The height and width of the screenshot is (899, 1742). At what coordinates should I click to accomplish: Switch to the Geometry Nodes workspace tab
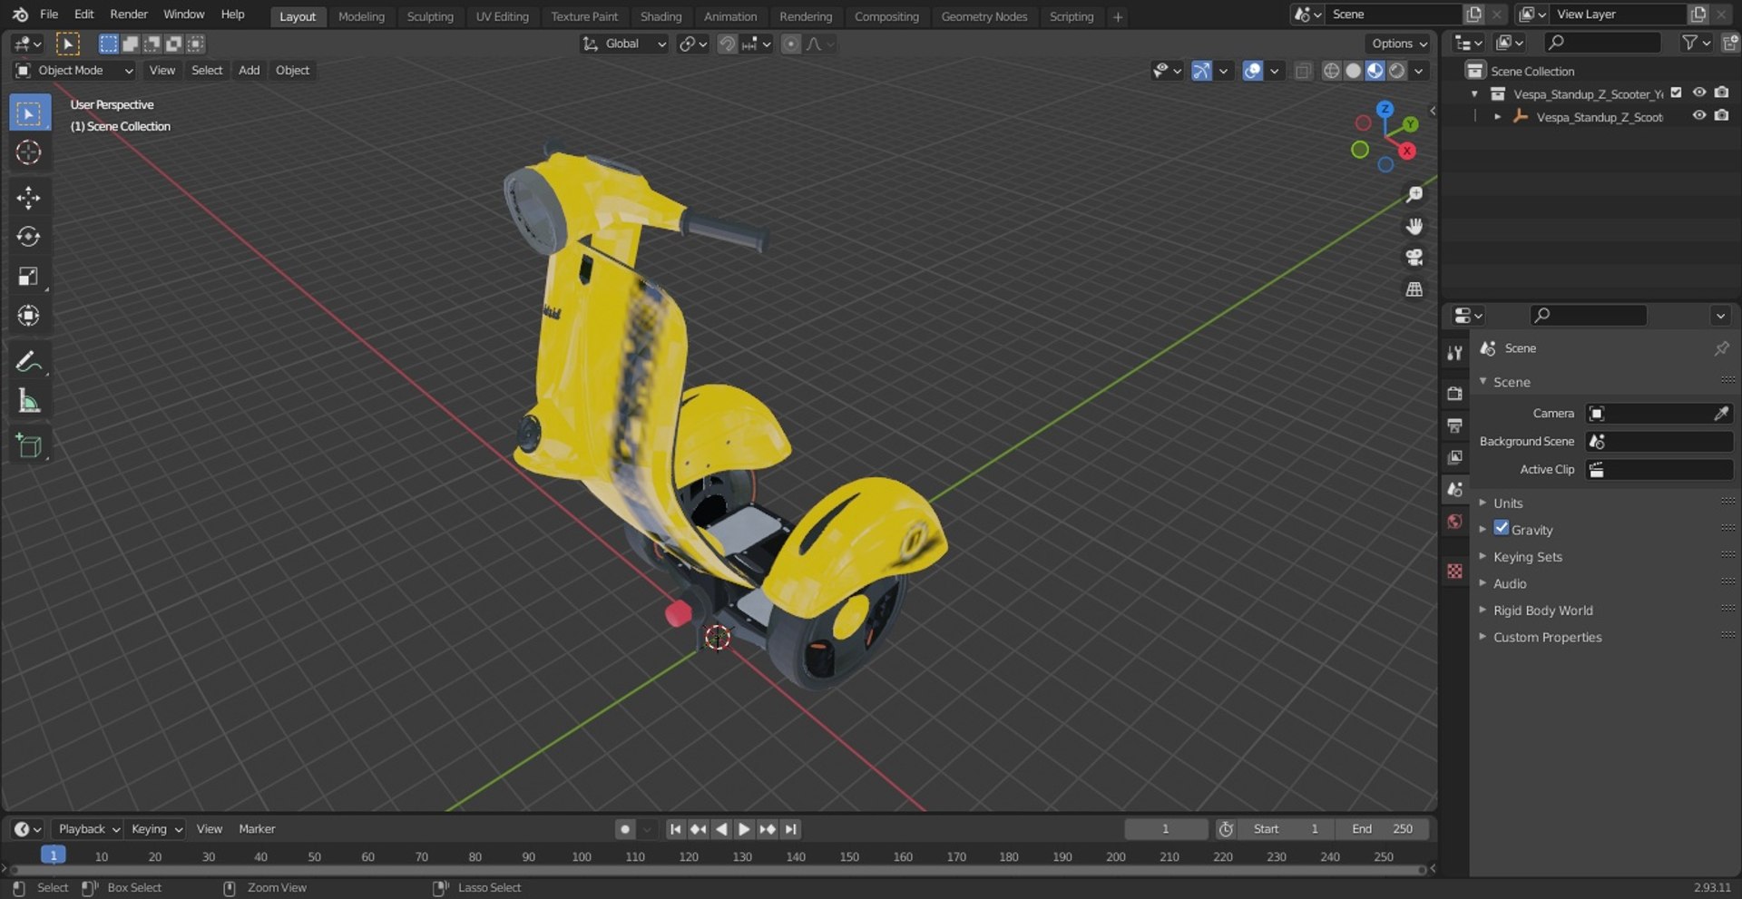(x=984, y=16)
